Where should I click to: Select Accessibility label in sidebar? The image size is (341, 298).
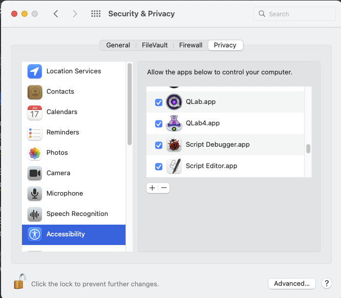pos(66,234)
